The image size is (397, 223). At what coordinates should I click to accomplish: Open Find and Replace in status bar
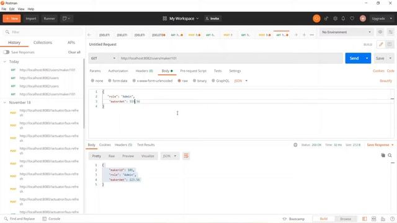pos(19,219)
